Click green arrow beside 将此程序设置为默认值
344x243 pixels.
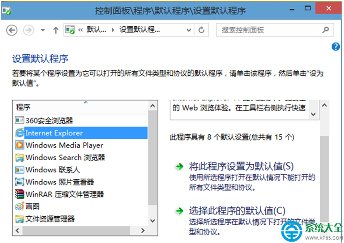pos(179,166)
